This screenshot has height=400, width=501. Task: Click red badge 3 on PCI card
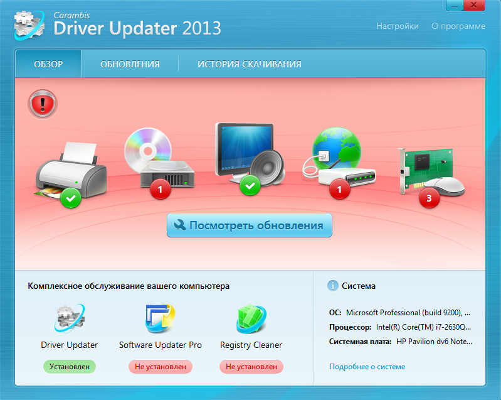coord(429,198)
